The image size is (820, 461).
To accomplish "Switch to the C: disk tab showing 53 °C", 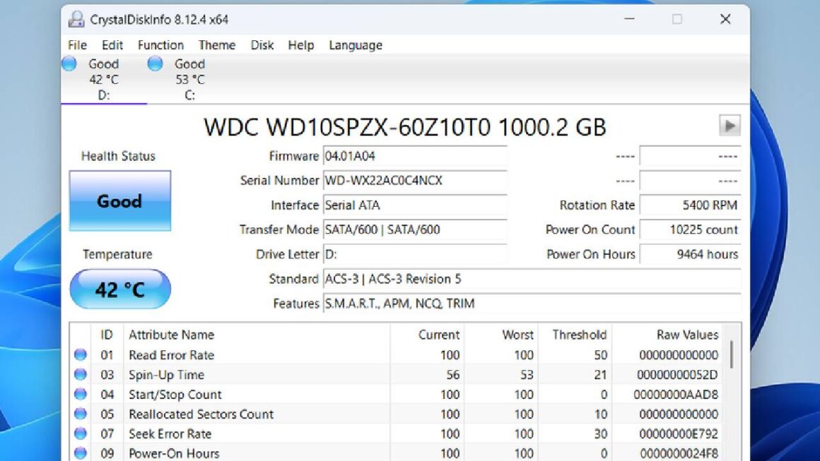I will 190,79.
